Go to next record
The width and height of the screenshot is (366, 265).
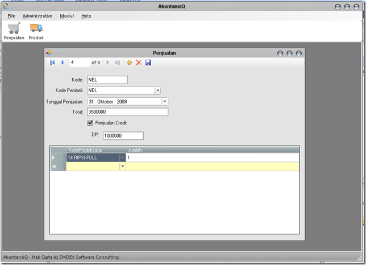107,63
